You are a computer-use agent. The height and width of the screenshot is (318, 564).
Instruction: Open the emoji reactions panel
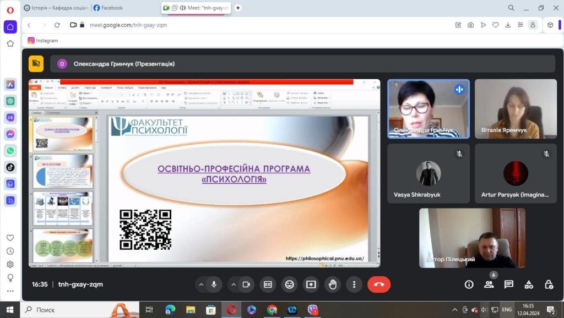point(289,284)
